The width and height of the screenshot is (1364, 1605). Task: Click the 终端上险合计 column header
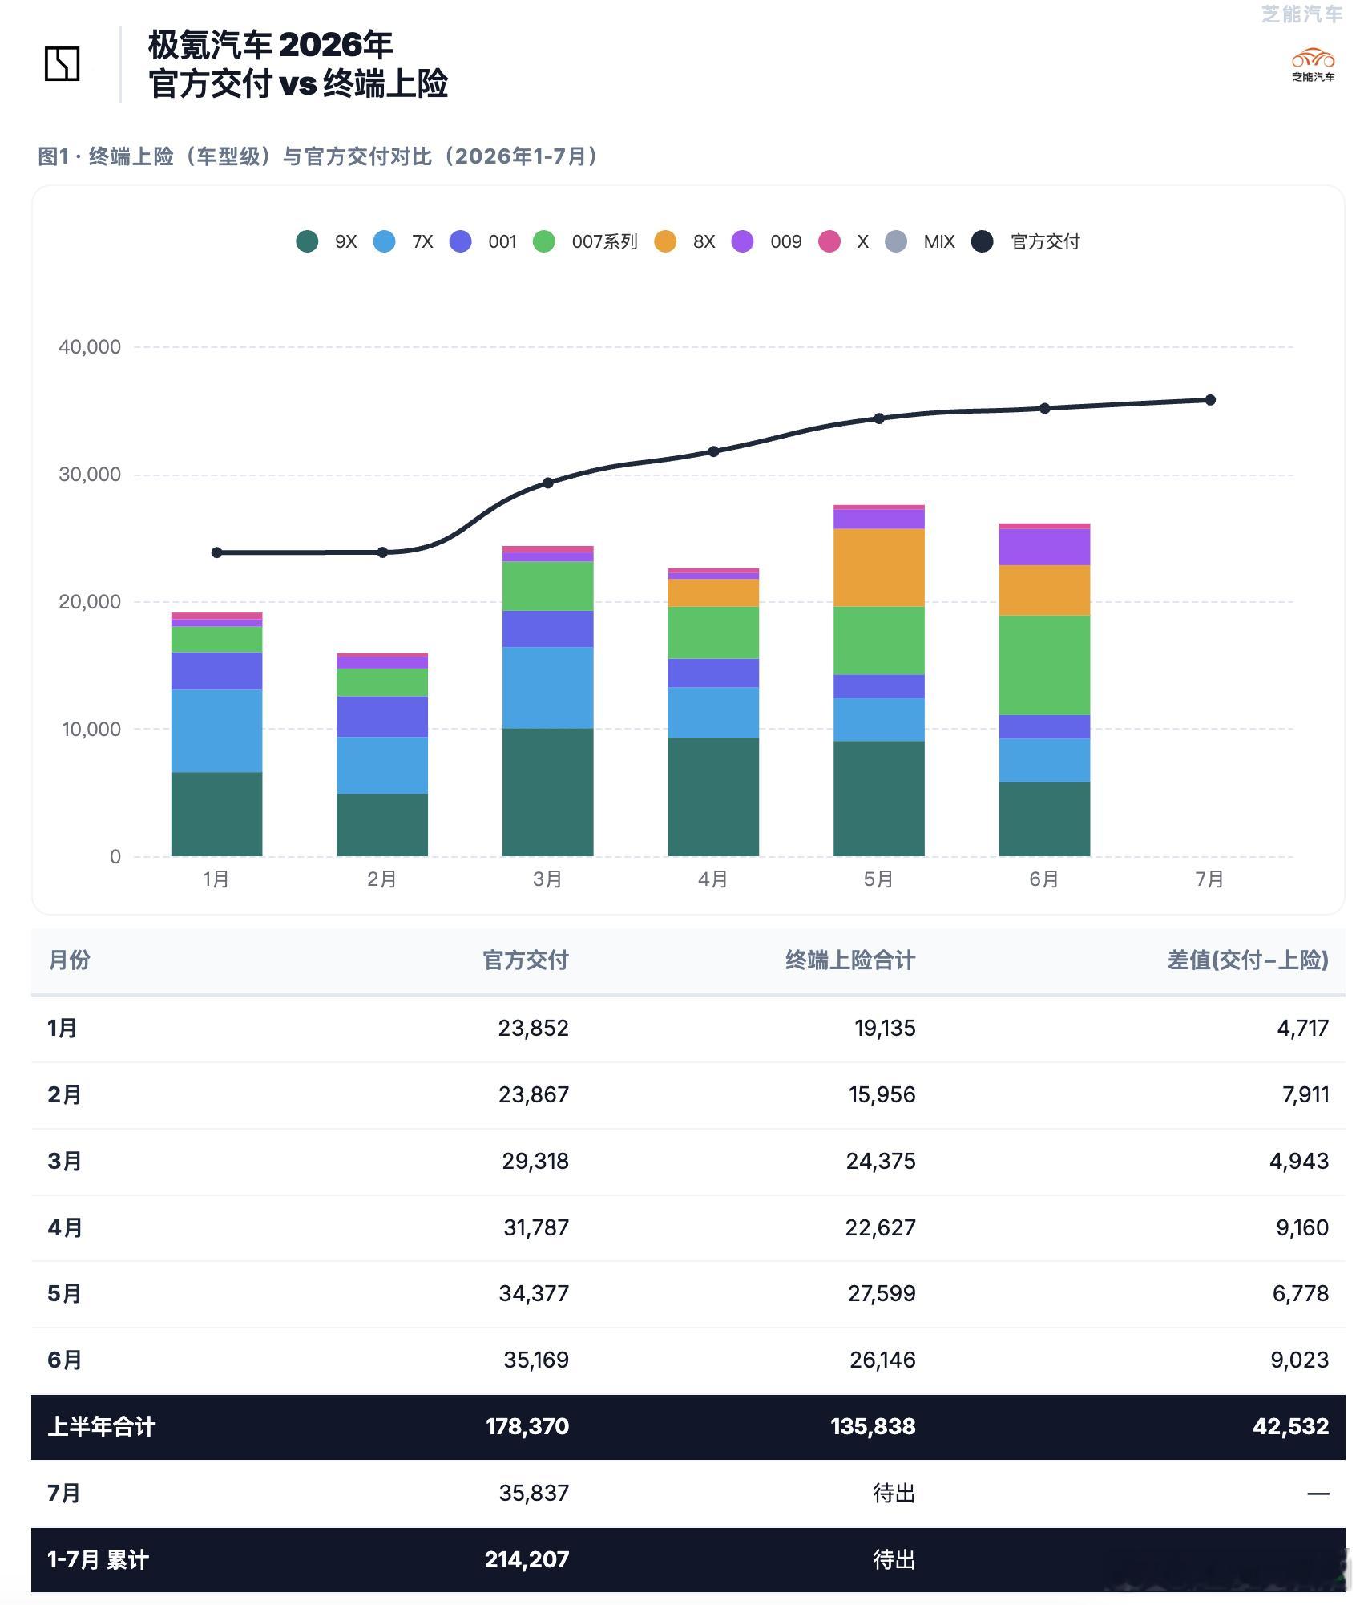coord(850,960)
